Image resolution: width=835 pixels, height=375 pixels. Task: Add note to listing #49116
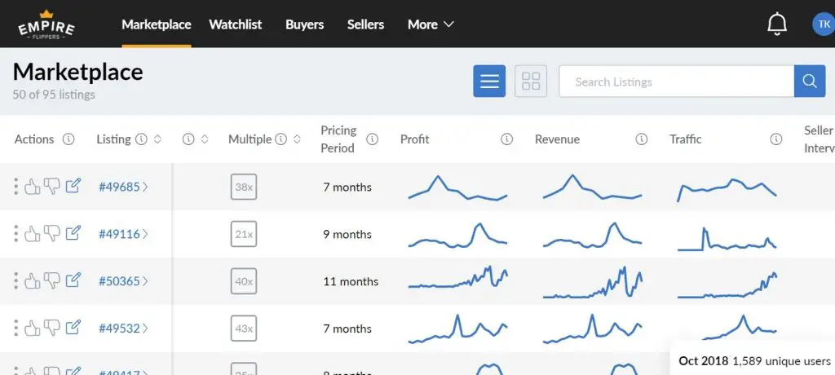point(73,233)
